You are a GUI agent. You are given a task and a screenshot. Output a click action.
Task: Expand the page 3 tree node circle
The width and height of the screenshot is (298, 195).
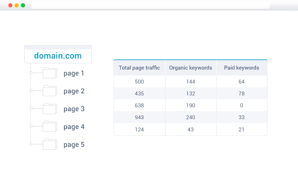tap(31, 108)
